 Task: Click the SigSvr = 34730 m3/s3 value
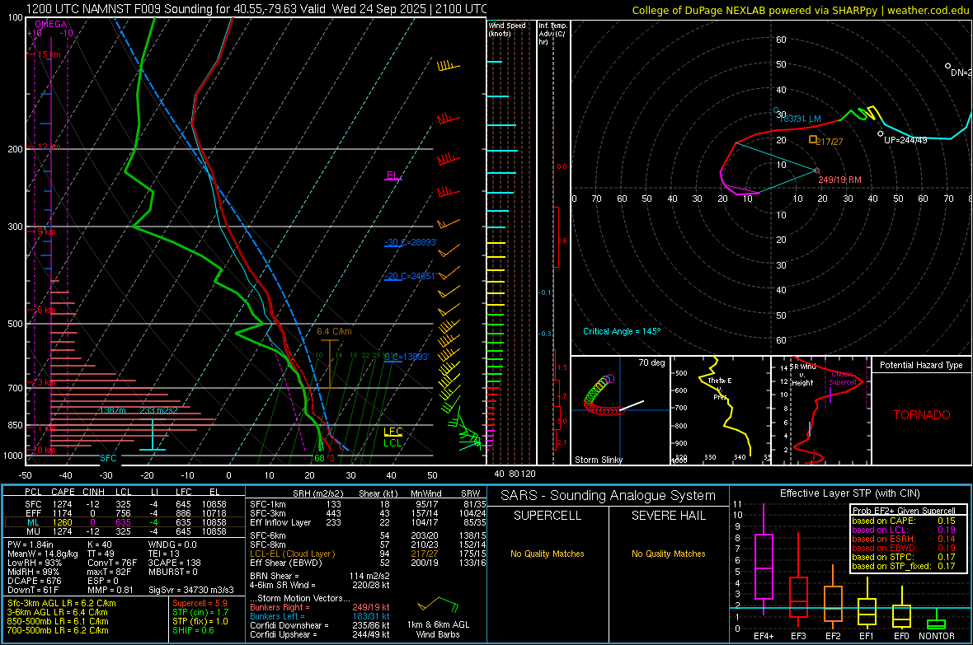pyautogui.click(x=191, y=590)
